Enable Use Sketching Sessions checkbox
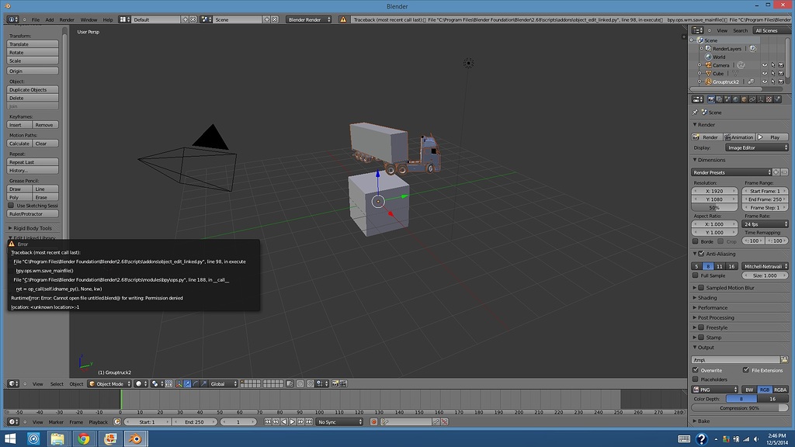The height and width of the screenshot is (447, 795). coord(11,206)
